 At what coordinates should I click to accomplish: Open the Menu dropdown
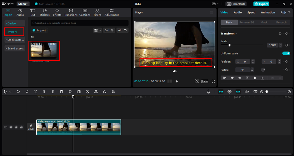[23, 4]
